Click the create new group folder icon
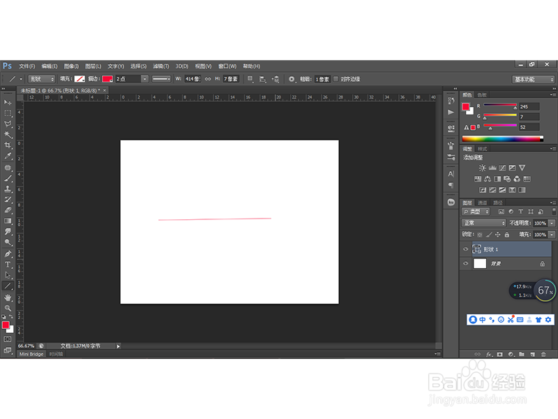Screen dimensions: 558x419 click(522, 354)
